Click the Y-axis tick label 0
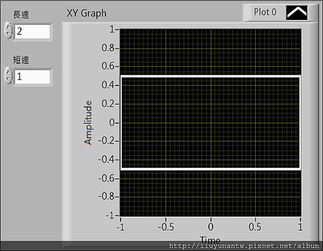The width and height of the screenshot is (323, 251). (112, 123)
